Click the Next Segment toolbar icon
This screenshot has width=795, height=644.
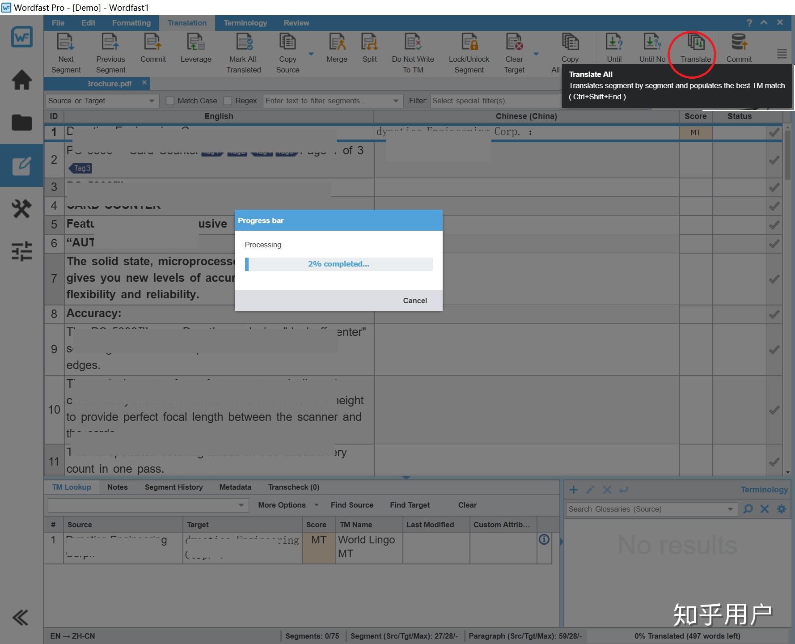(x=66, y=42)
